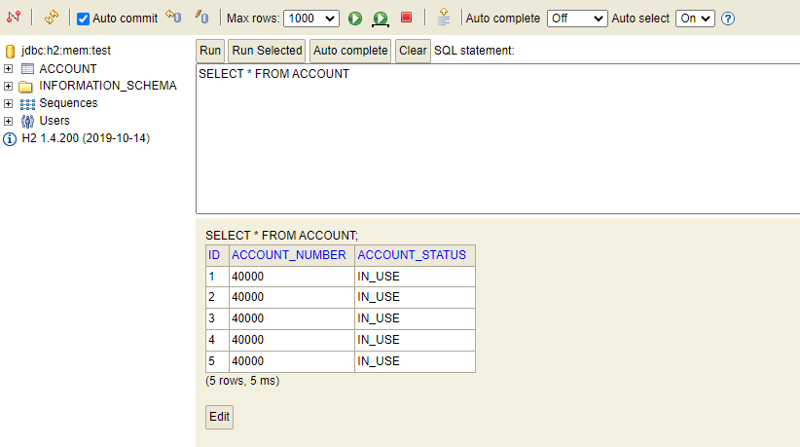Click IN_USE in the row with ID 3
The height and width of the screenshot is (447, 800).
click(415, 318)
